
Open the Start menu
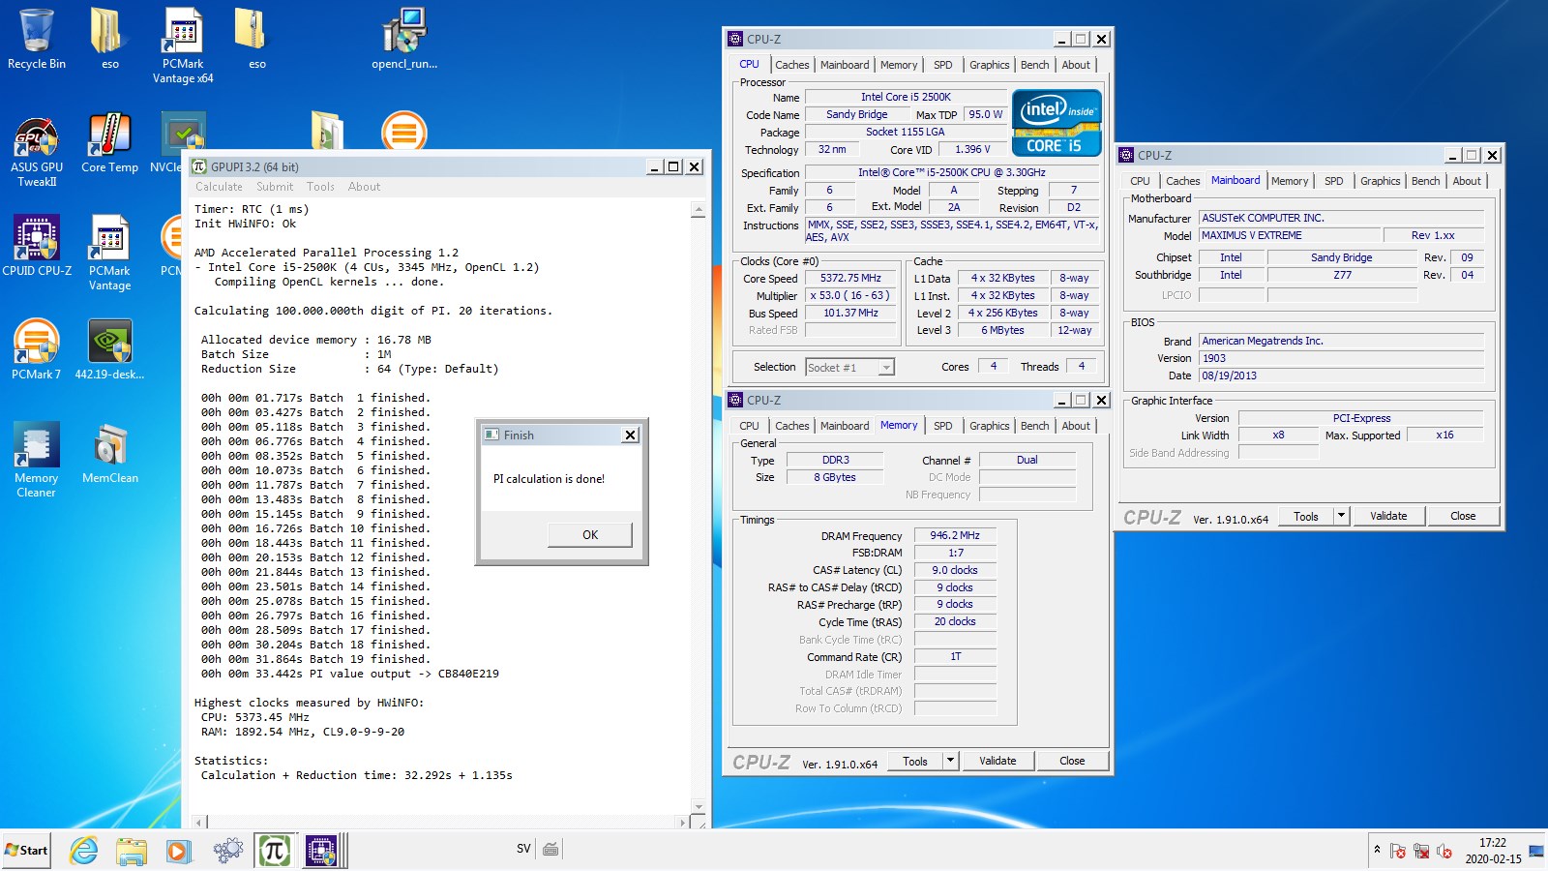point(26,850)
